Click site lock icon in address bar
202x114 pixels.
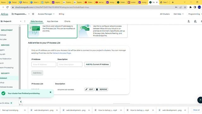click(x=13, y=7)
